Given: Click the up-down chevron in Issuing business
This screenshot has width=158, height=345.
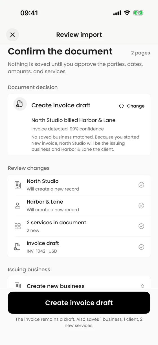Looking at the screenshot, I should 142,286.
